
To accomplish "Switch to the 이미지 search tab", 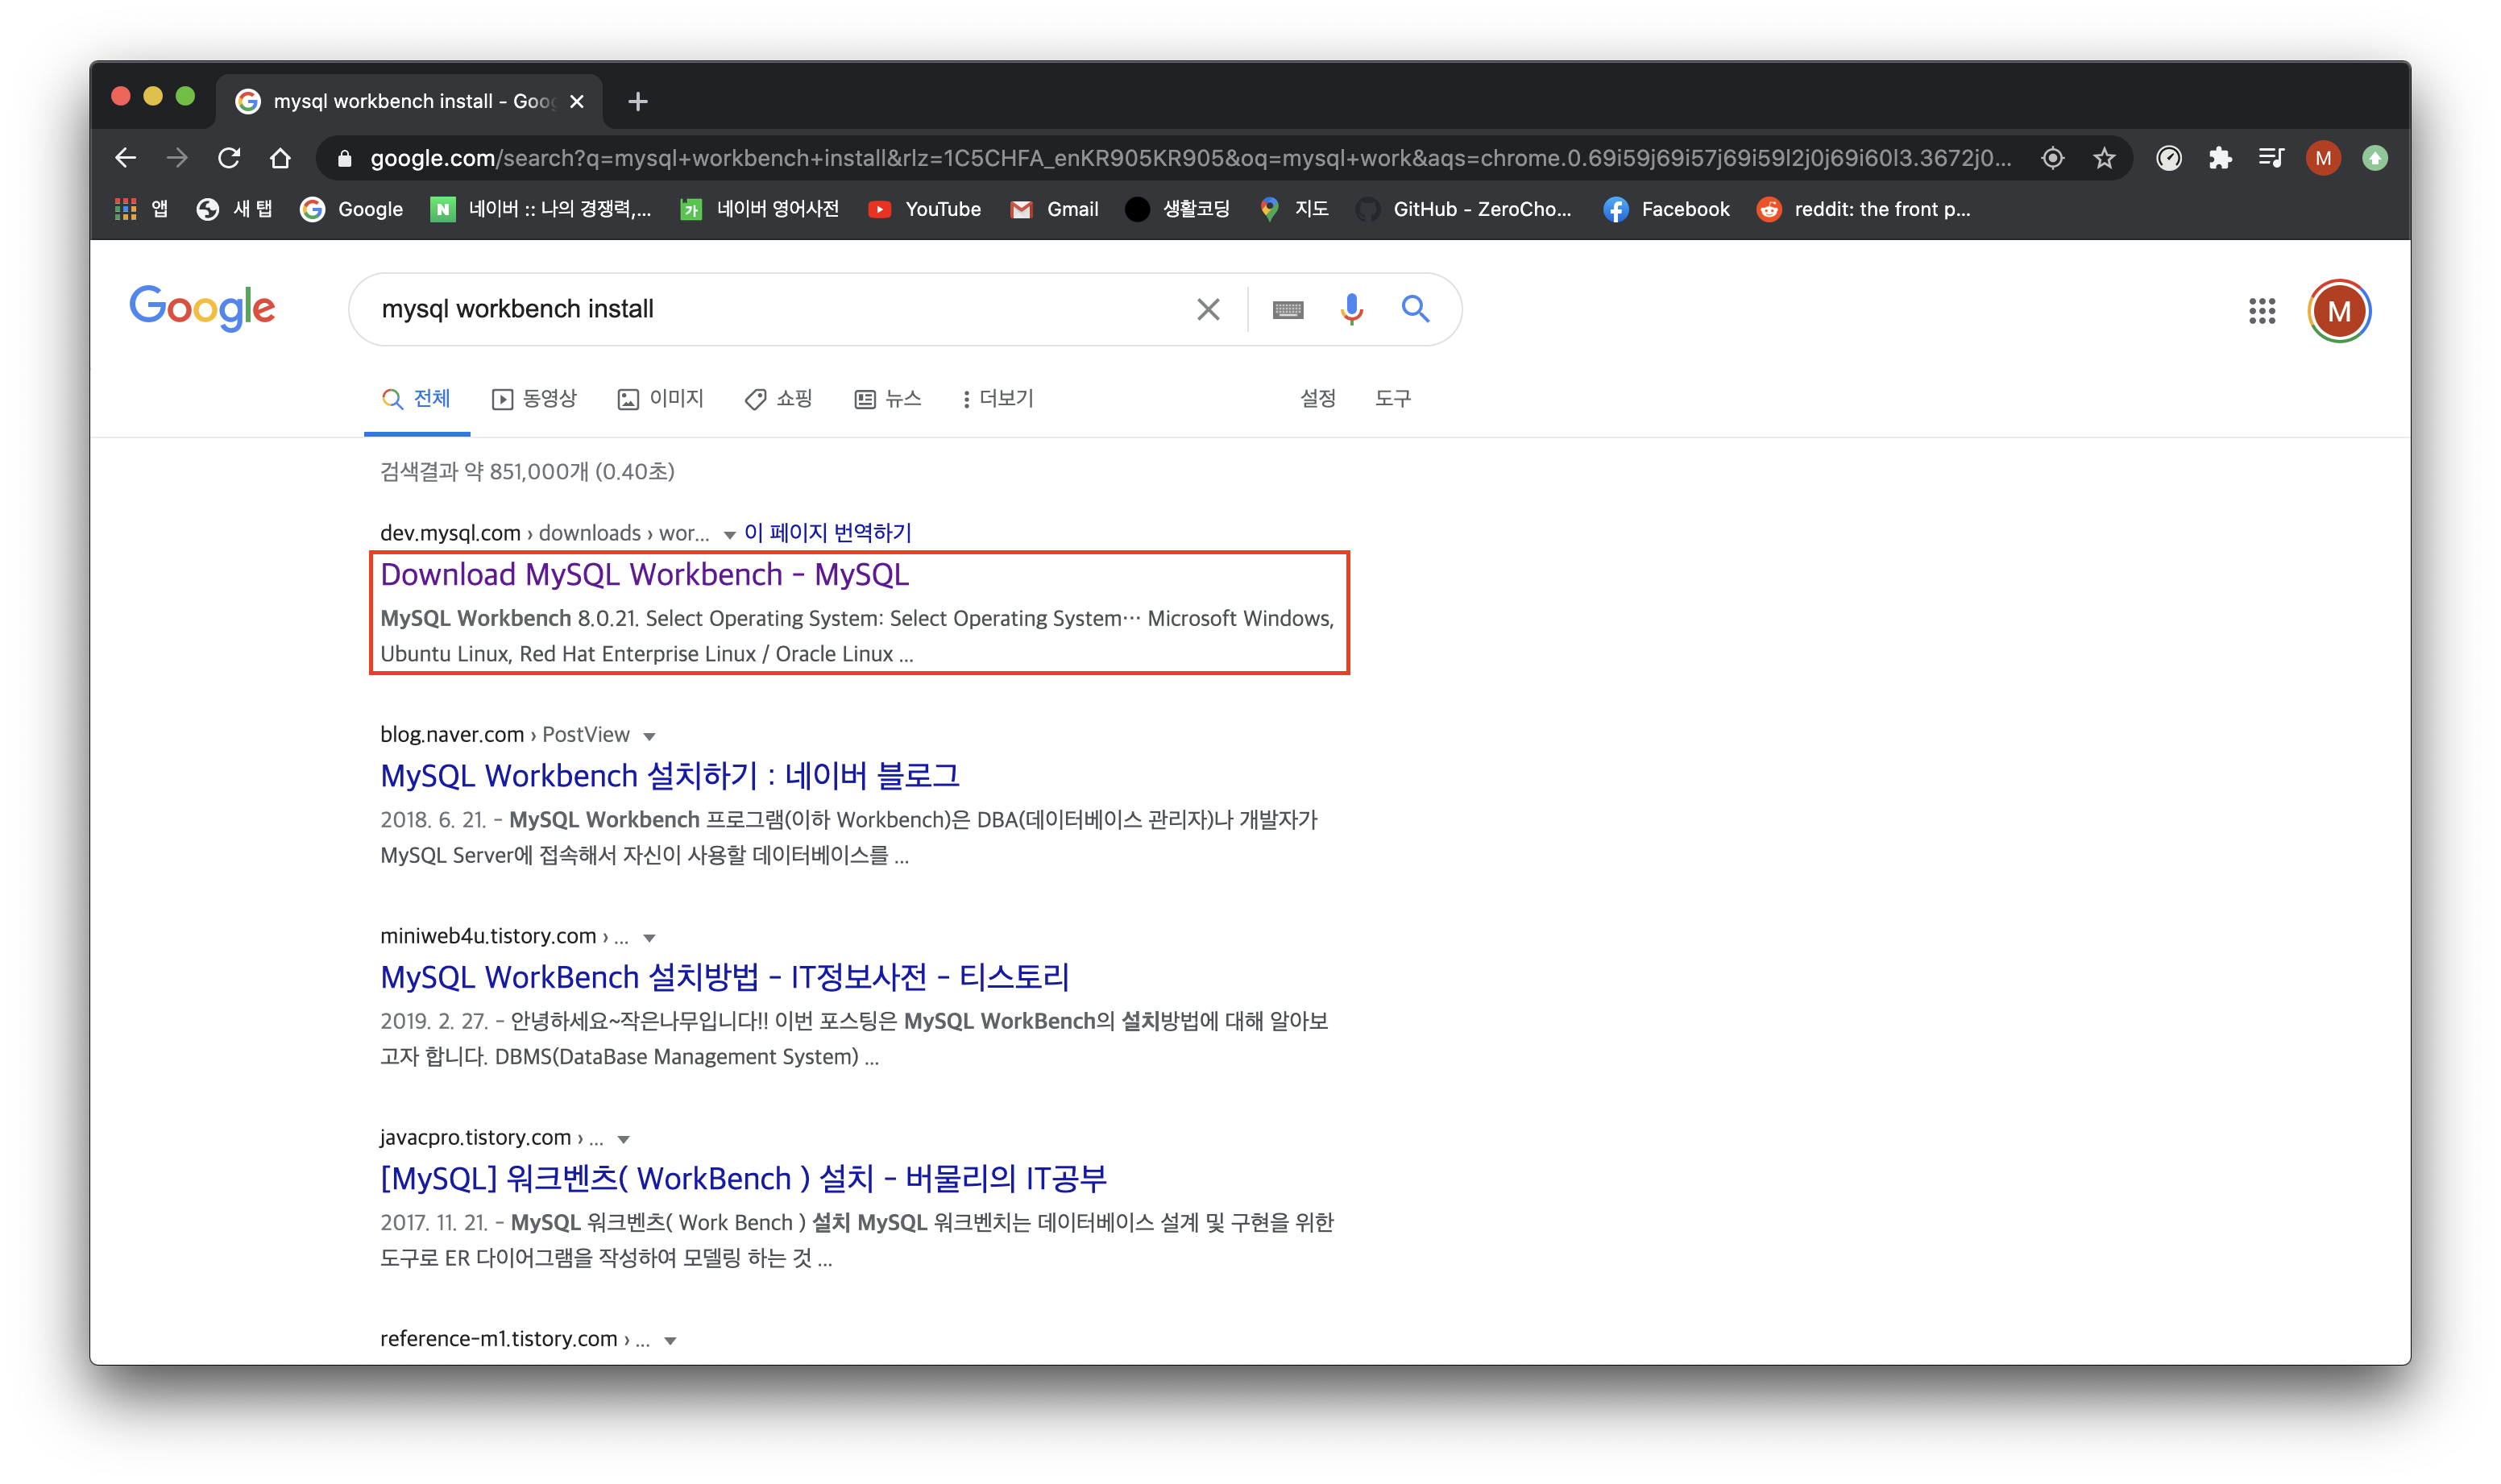I will [661, 399].
